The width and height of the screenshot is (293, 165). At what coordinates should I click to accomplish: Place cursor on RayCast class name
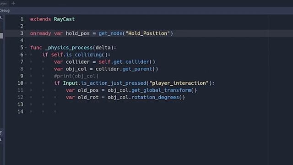(x=64, y=19)
